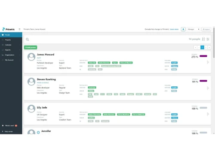Open the sort order icon
This screenshot has height=161, width=215.
coord(203,39)
